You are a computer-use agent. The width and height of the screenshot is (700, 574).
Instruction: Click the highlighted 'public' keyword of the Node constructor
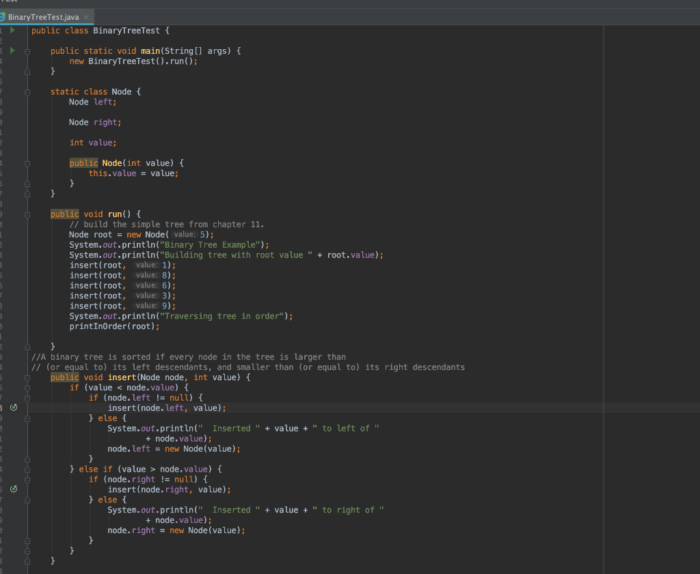83,163
